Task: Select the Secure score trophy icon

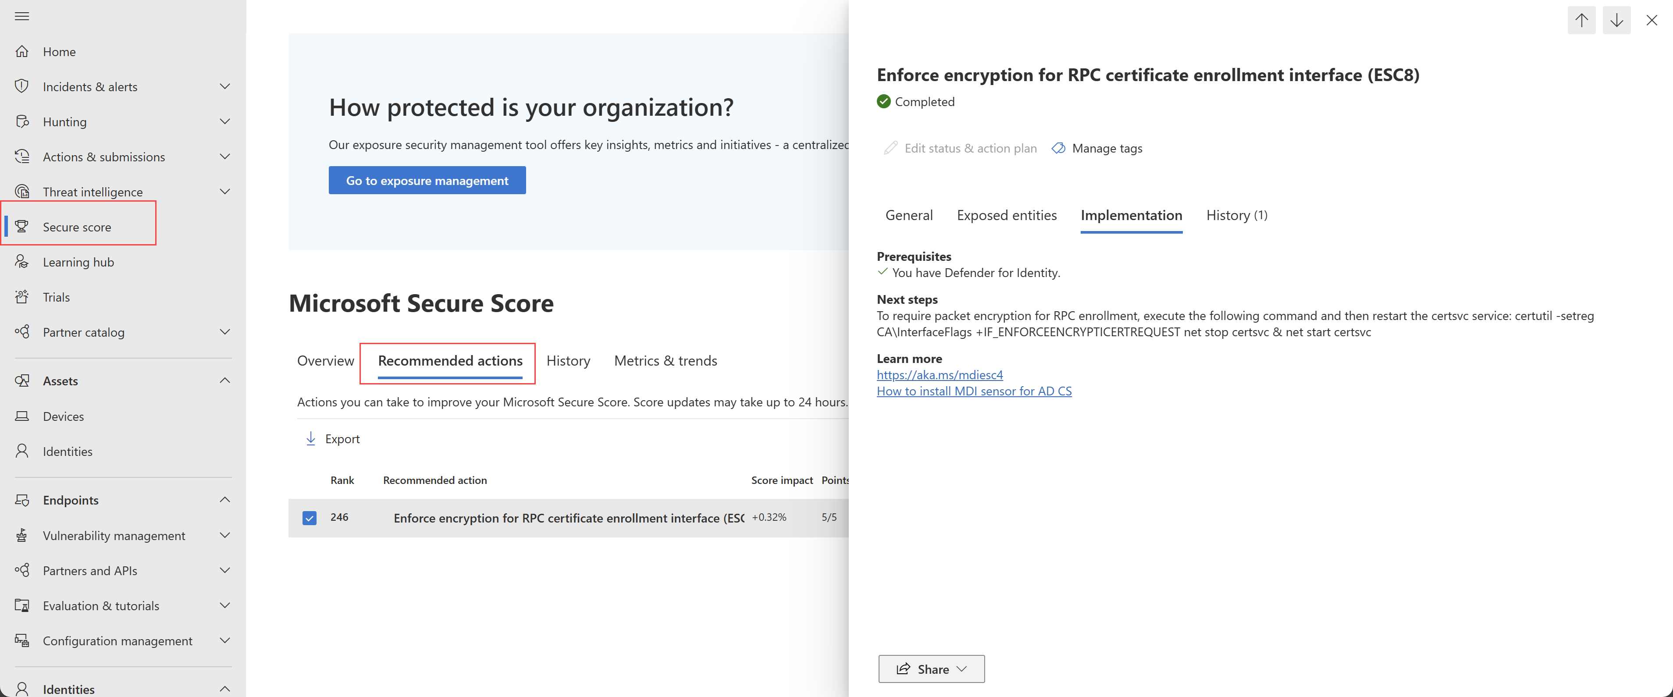Action: pyautogui.click(x=22, y=226)
